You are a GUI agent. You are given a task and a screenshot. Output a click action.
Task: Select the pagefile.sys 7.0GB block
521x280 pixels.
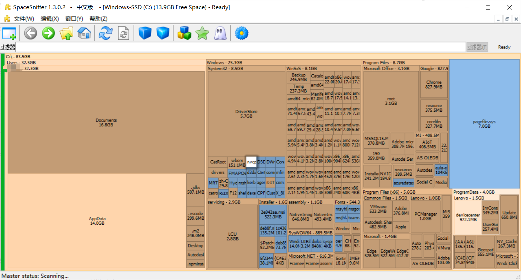click(x=484, y=124)
